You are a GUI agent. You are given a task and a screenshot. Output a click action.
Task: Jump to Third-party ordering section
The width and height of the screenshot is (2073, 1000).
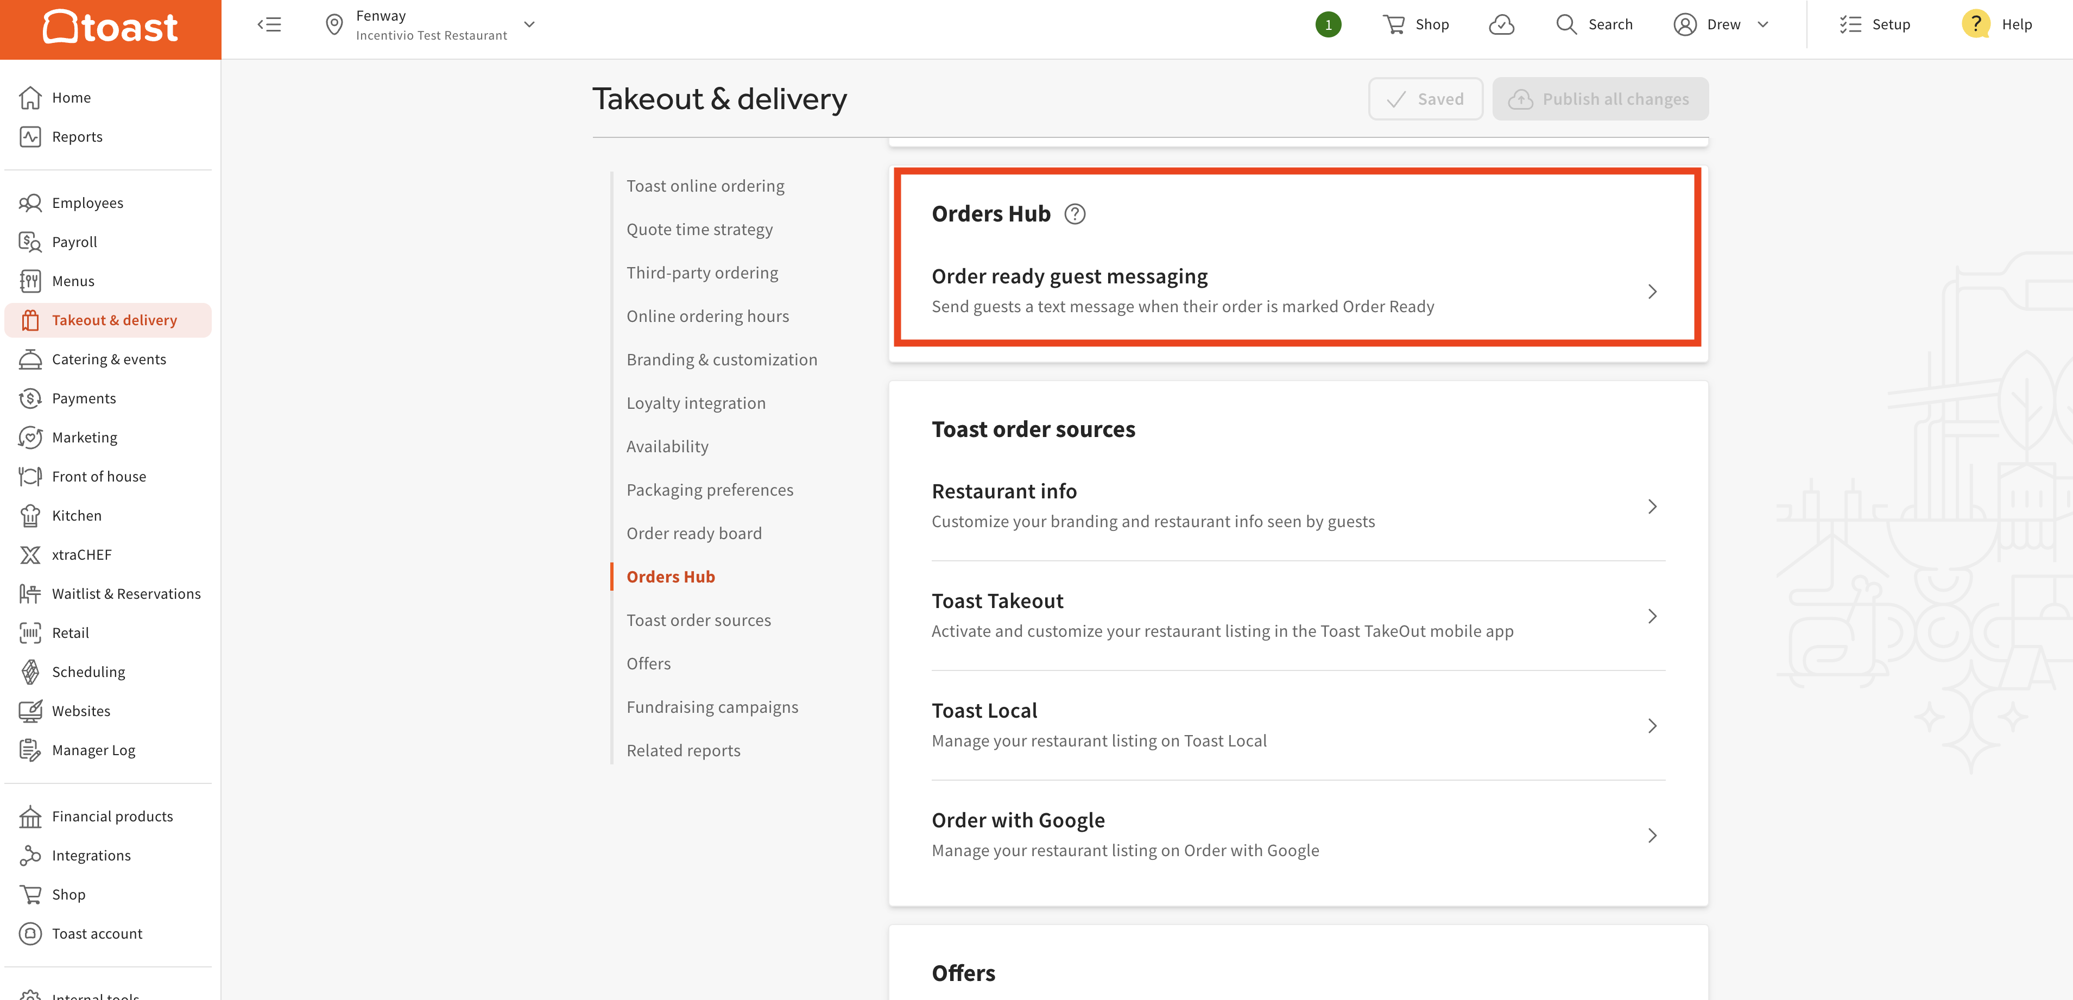point(701,273)
